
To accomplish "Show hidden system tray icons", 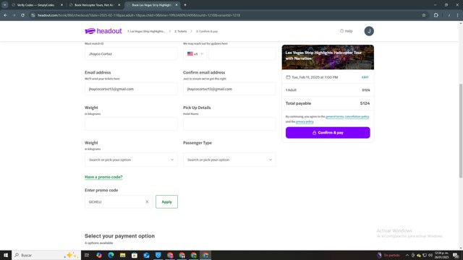I will (407, 255).
